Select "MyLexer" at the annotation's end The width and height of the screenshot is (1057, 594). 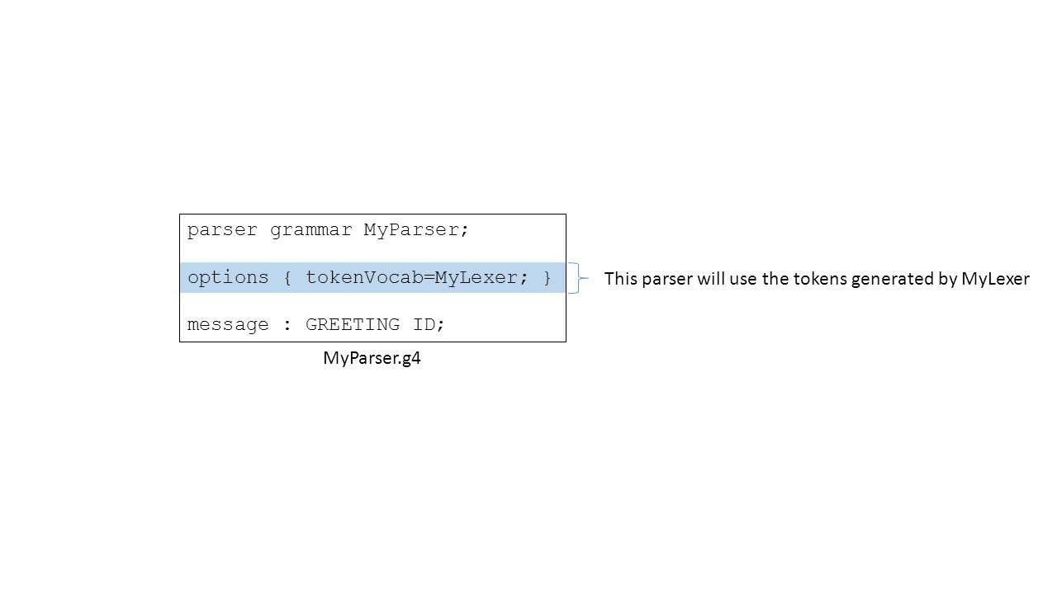click(x=995, y=280)
